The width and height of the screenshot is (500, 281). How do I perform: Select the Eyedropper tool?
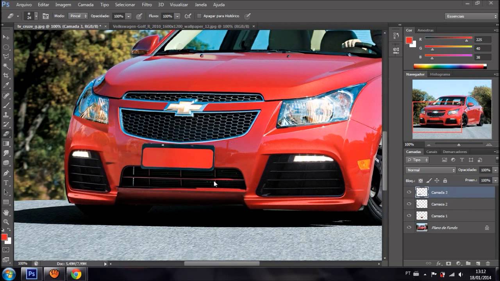[6, 85]
